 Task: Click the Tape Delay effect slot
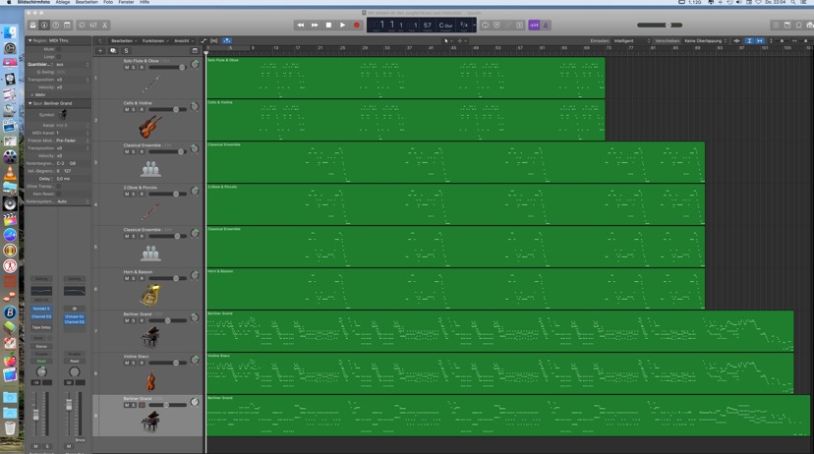pyautogui.click(x=41, y=327)
